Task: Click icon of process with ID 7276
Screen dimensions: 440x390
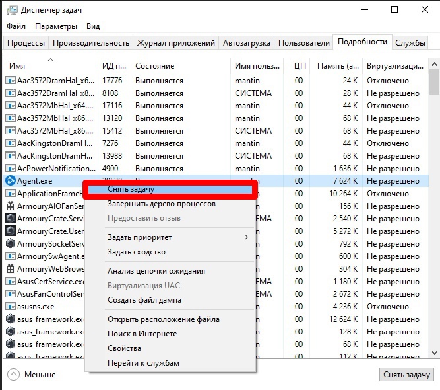Action: [x=11, y=143]
